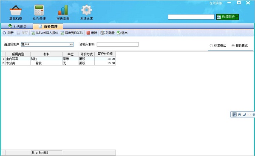Viewport: 255px width, 156px height.
Task: Select row 1 price 18.00 cell
Action: point(105,59)
